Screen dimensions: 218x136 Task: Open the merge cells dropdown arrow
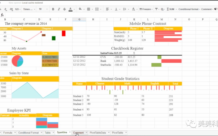coord(101,9)
